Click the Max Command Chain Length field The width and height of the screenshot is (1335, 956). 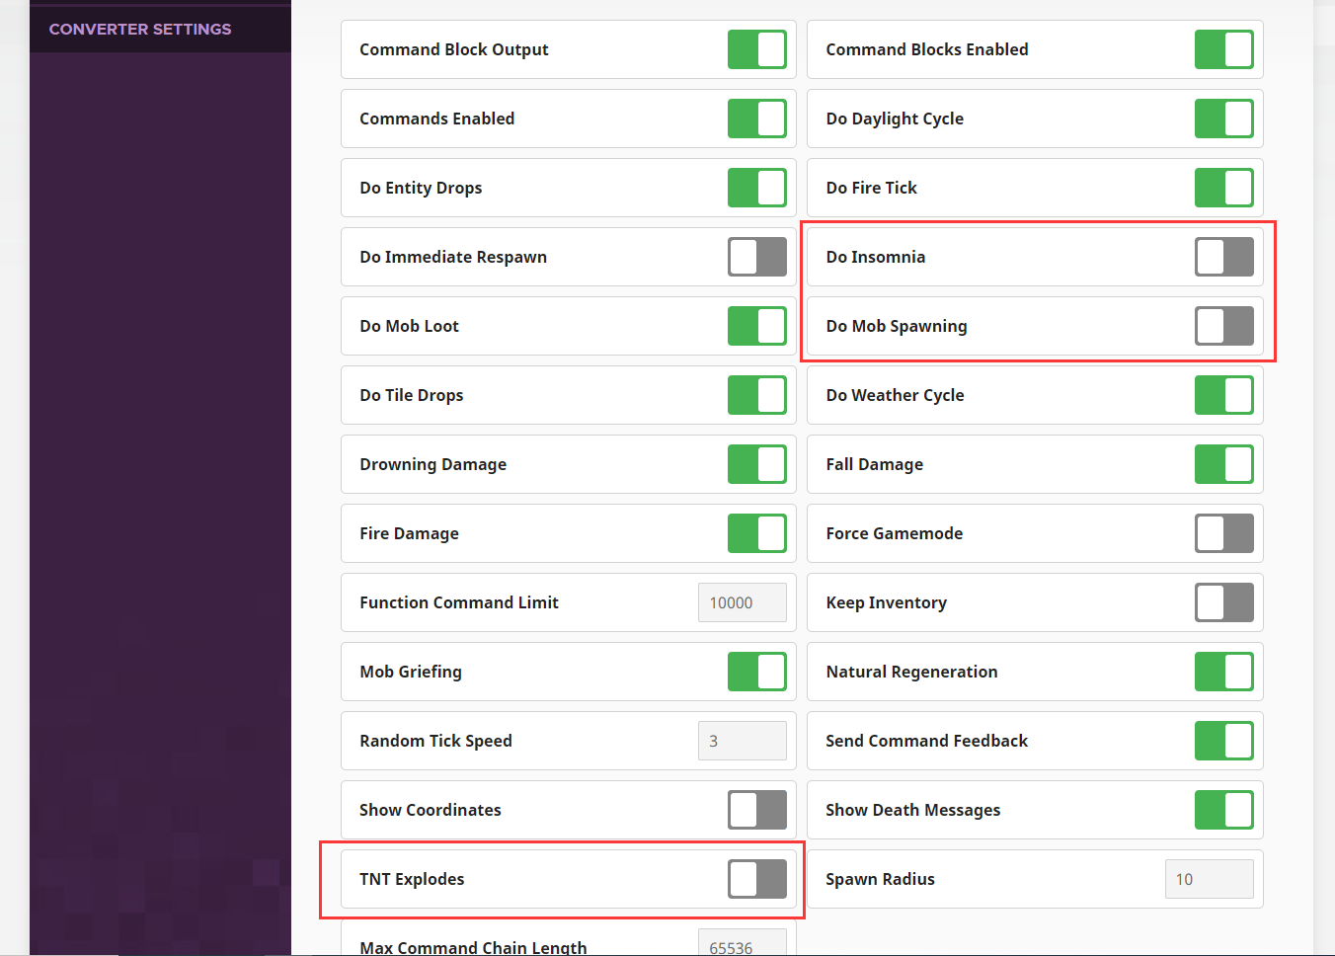743,942
